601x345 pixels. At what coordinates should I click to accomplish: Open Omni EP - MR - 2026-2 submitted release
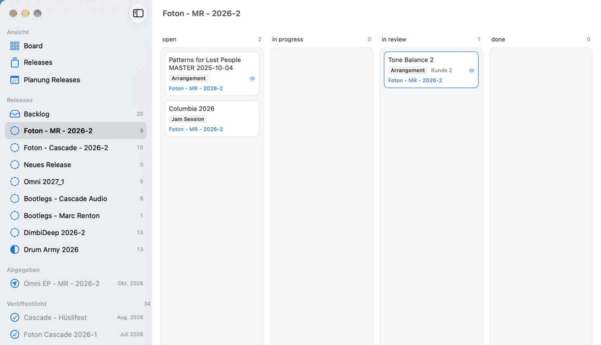76,283
